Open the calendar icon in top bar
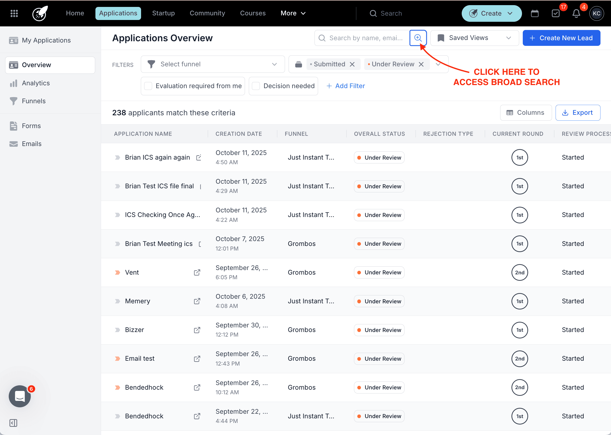 point(535,13)
